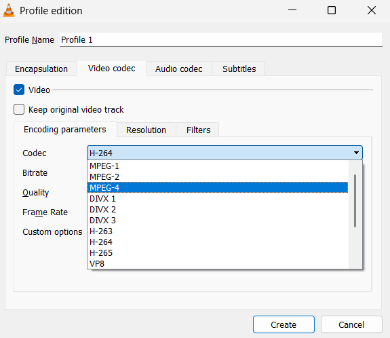Switch to the Encapsulation tab
The height and width of the screenshot is (338, 390).
pos(41,69)
